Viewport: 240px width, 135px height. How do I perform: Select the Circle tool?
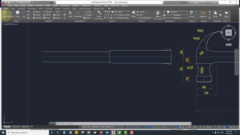click(18, 14)
